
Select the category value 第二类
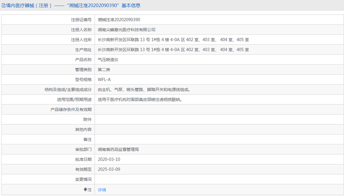tap(104, 70)
